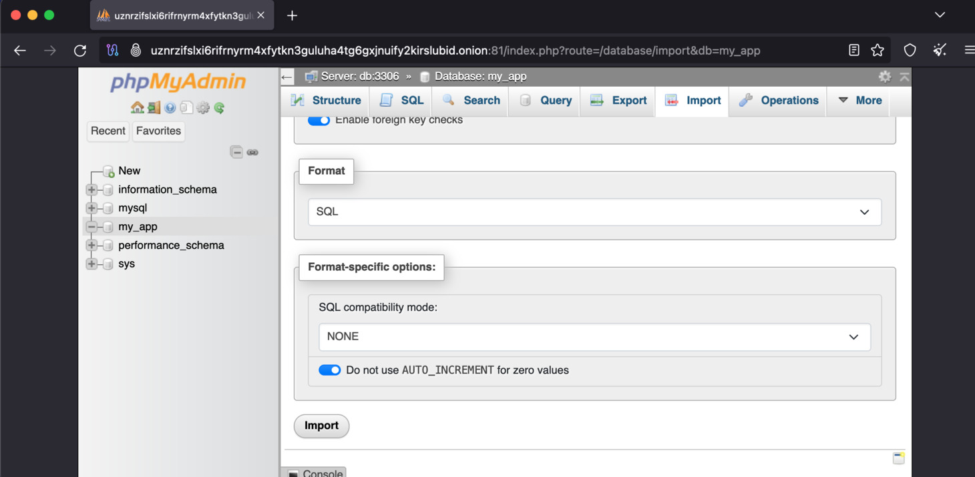975x477 pixels.
Task: Click the Recent button in sidebar
Action: coord(108,131)
